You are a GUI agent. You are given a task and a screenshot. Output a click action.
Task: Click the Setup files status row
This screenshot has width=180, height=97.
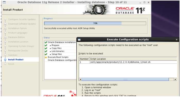click(57, 54)
